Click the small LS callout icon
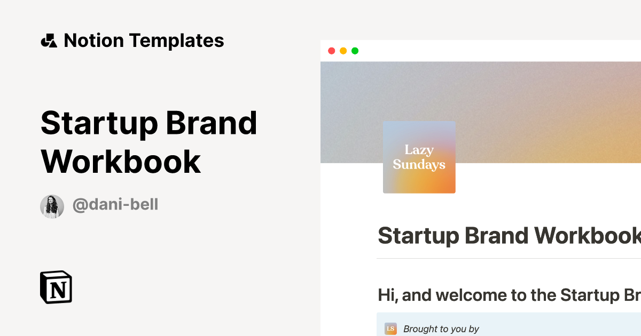 pyautogui.click(x=390, y=329)
